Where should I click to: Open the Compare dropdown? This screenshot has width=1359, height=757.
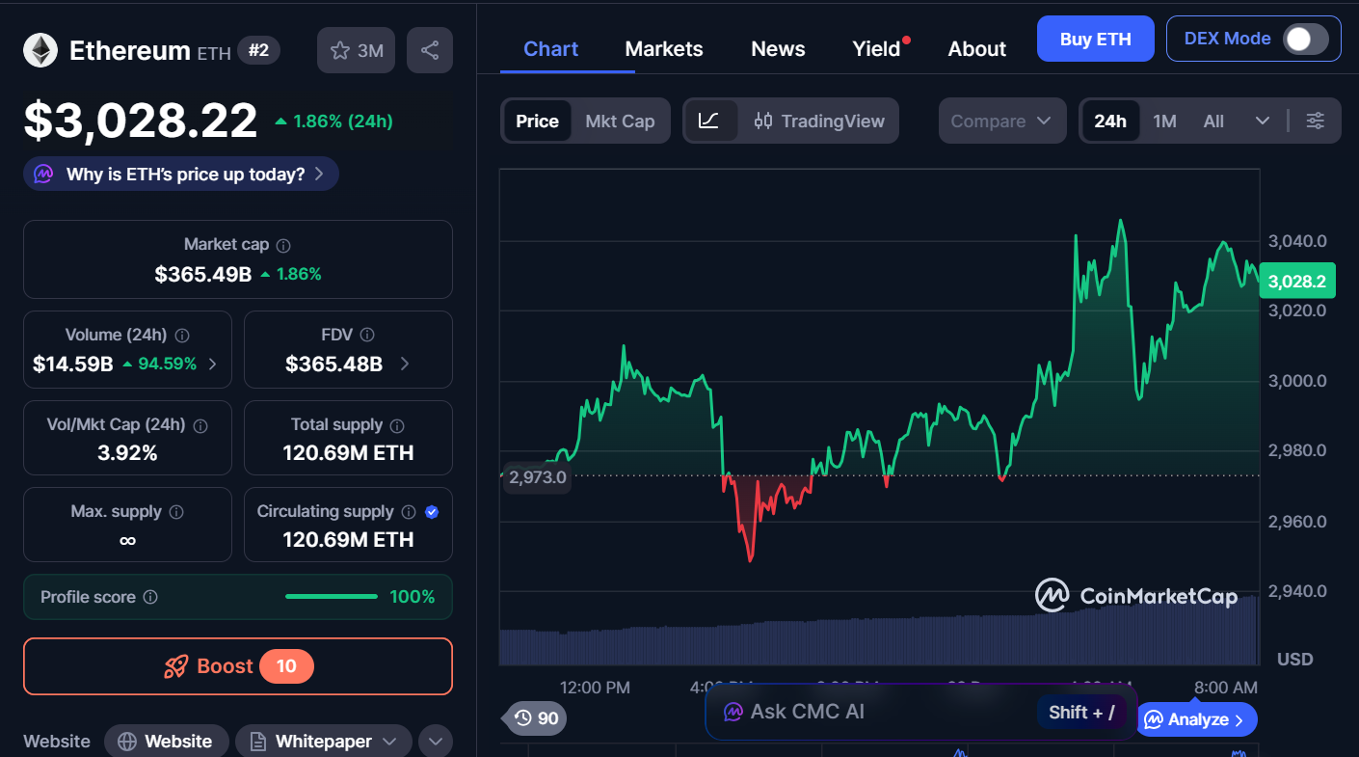tap(1002, 121)
